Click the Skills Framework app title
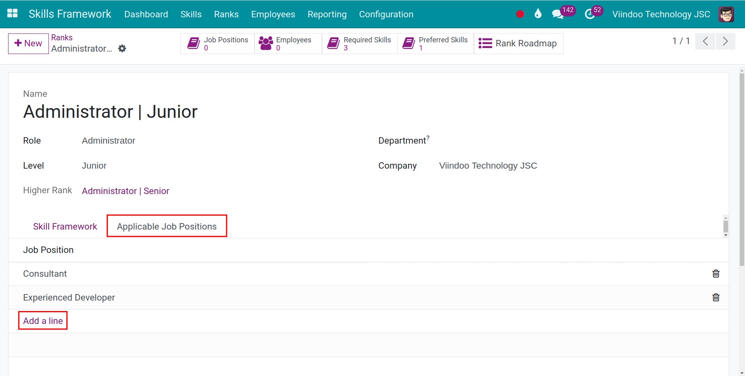Image resolution: width=745 pixels, height=376 pixels. 70,14
